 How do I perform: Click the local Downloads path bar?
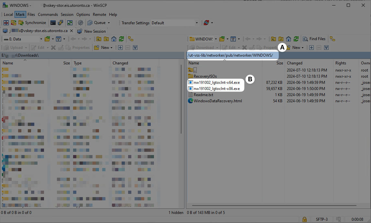tap(92, 55)
